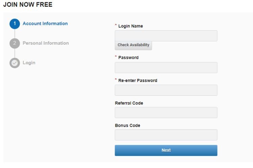
Task: Click the JOIN NOW FREE heading
Action: point(28,5)
